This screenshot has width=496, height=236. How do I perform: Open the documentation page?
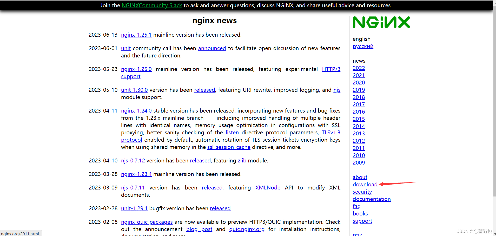372,199
